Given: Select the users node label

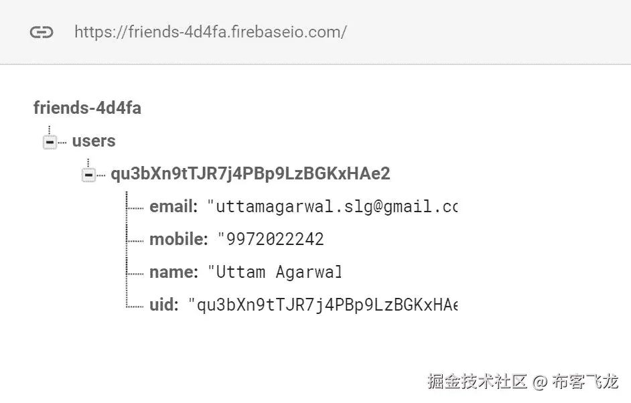Looking at the screenshot, I should pos(94,141).
